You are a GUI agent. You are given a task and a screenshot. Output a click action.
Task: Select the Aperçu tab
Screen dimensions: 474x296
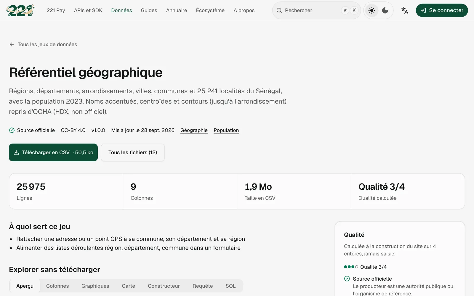[25, 286]
